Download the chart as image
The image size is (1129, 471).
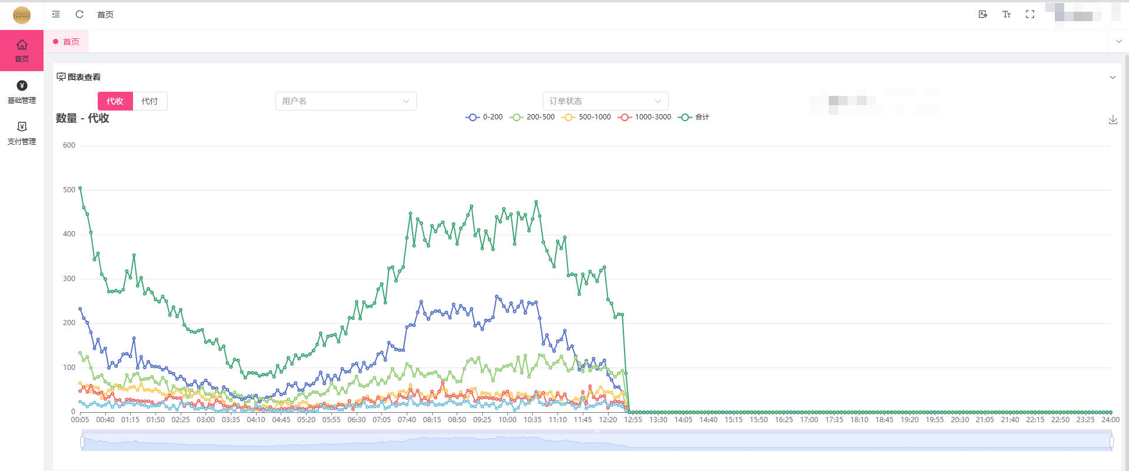1113,120
